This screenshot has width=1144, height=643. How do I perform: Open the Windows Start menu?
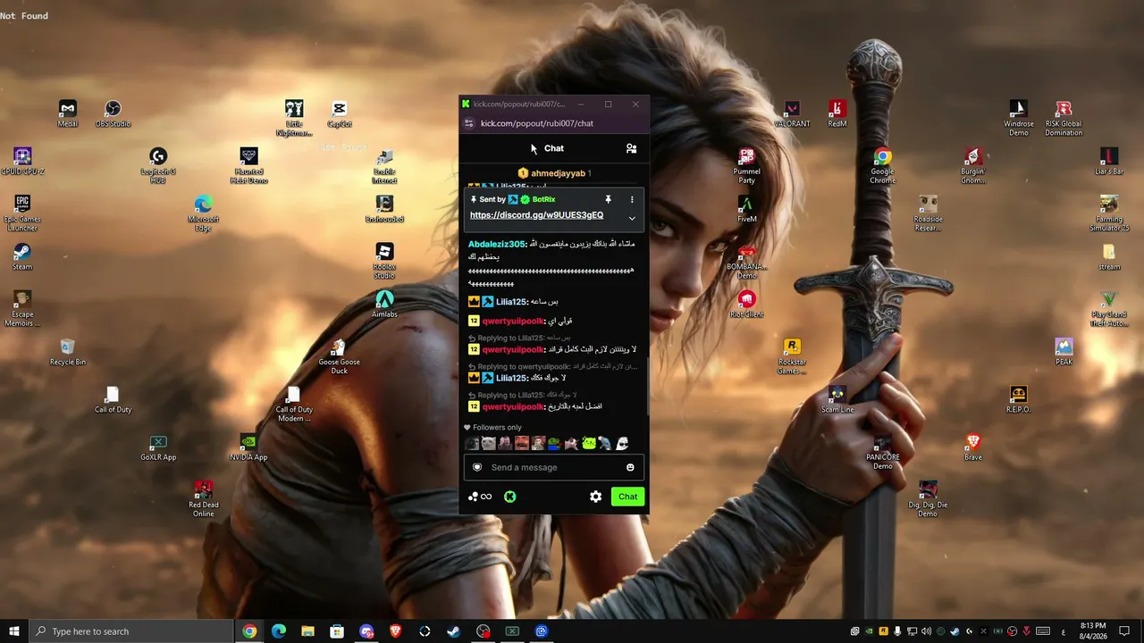pyautogui.click(x=14, y=631)
